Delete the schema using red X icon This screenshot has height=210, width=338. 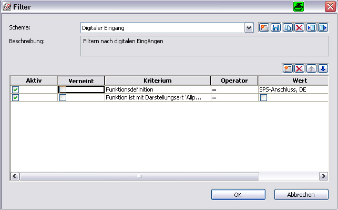click(x=299, y=27)
